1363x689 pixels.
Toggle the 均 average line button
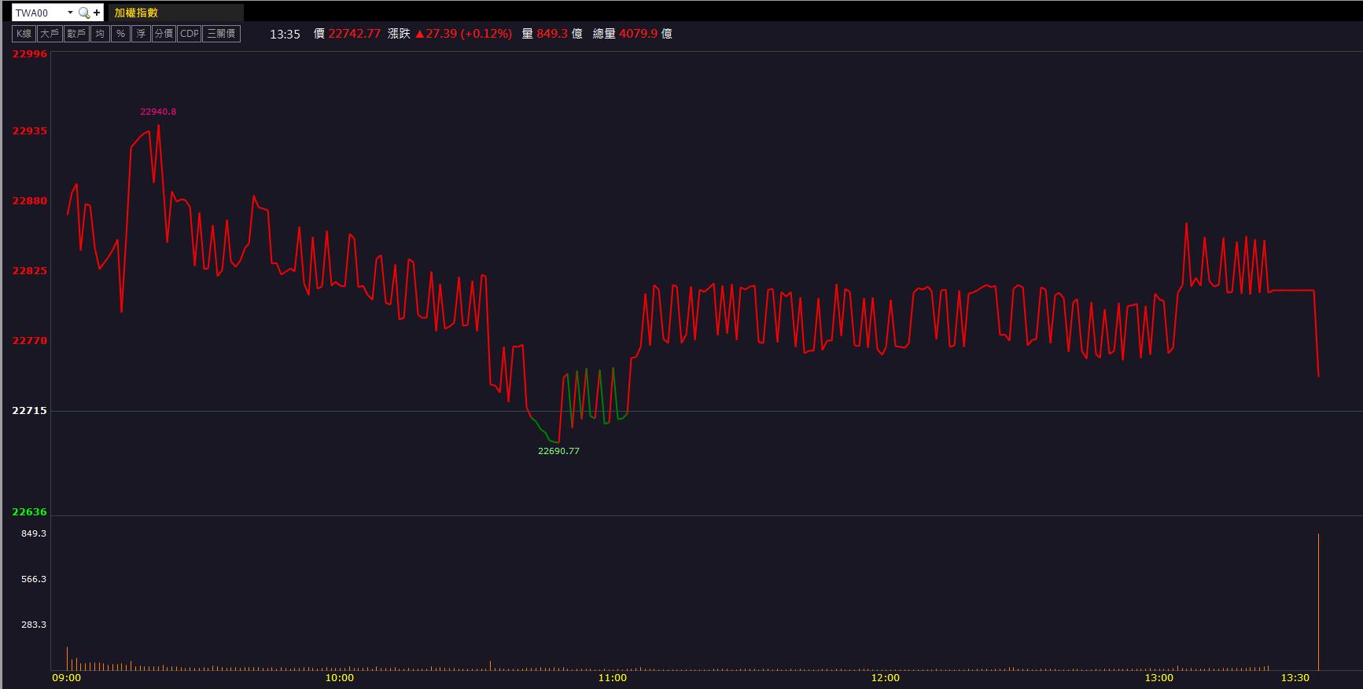[x=100, y=34]
